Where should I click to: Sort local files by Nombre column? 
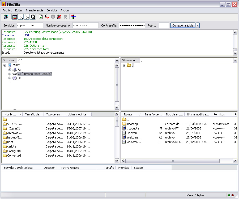12,114
